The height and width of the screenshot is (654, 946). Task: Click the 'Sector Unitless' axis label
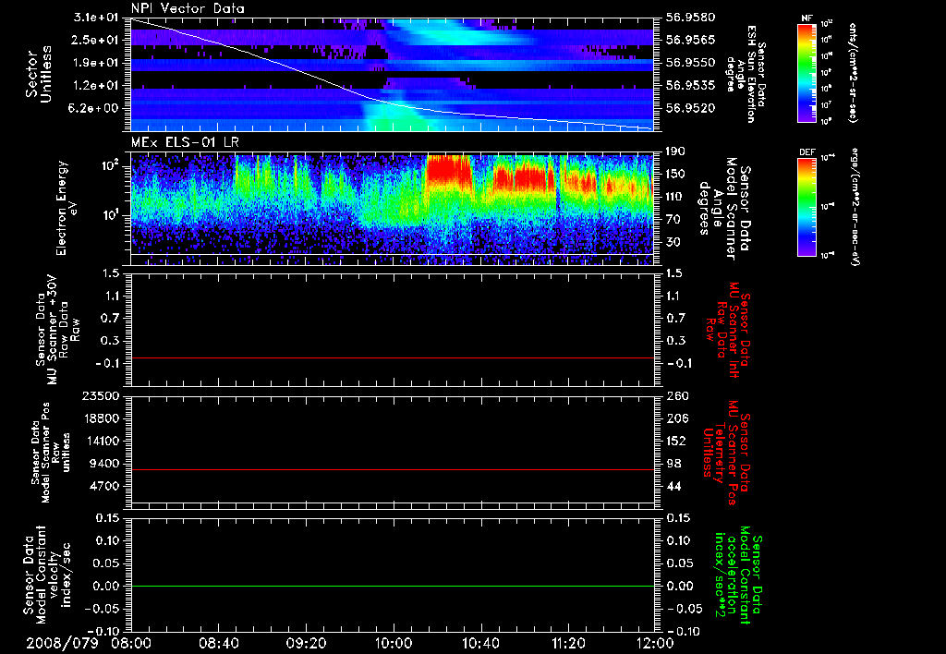(39, 74)
